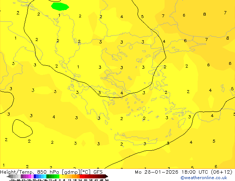Click the "18:00 UTC" time label
235x181 pixels.
tap(195, 172)
